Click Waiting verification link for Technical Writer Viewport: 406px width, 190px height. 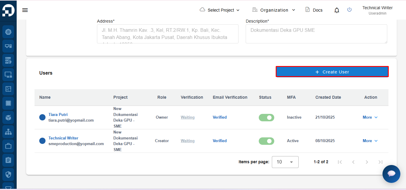(x=188, y=141)
